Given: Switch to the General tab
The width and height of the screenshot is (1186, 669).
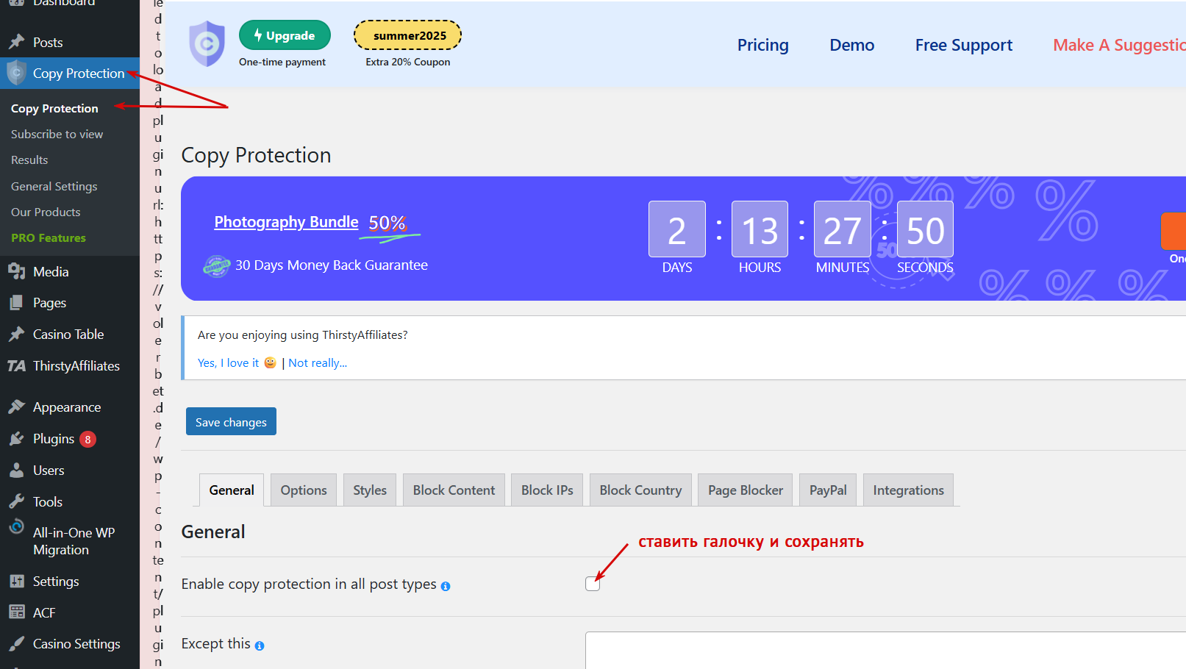Looking at the screenshot, I should point(232,490).
